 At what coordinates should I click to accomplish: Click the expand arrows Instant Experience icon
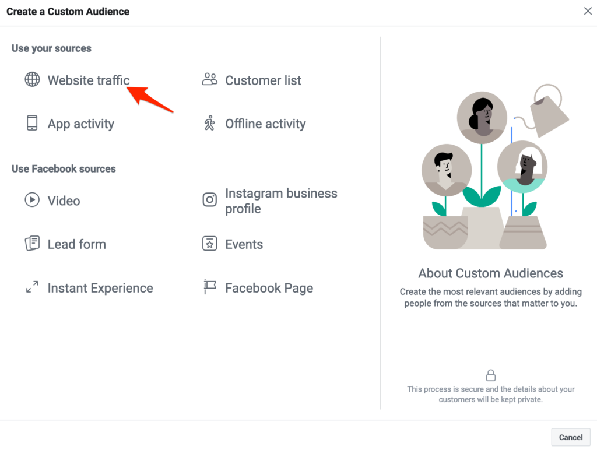[32, 287]
